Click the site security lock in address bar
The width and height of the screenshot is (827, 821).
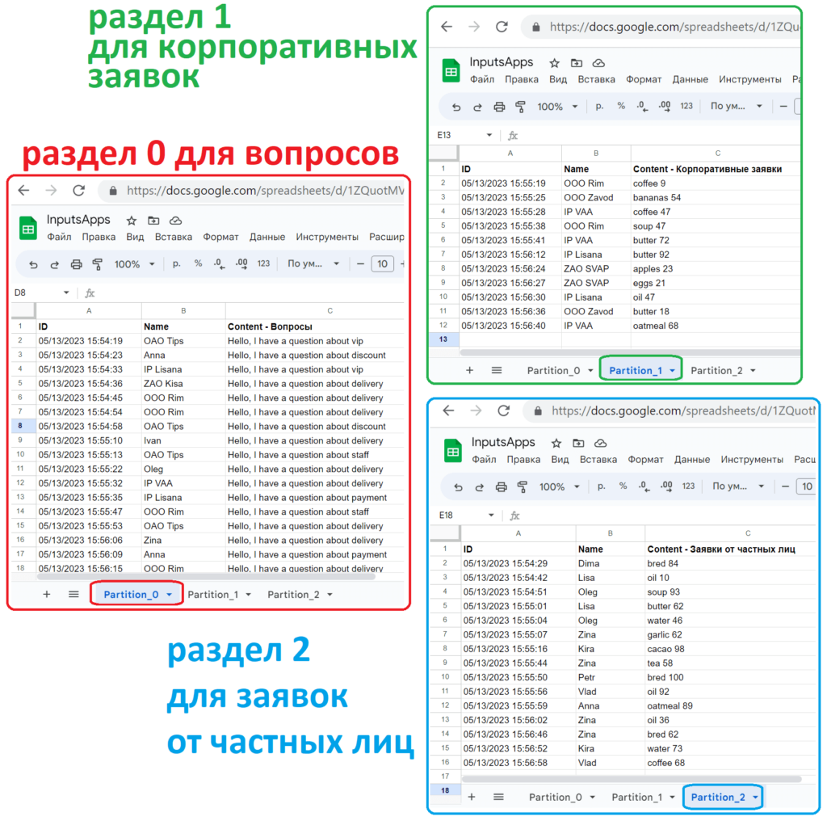tap(112, 191)
